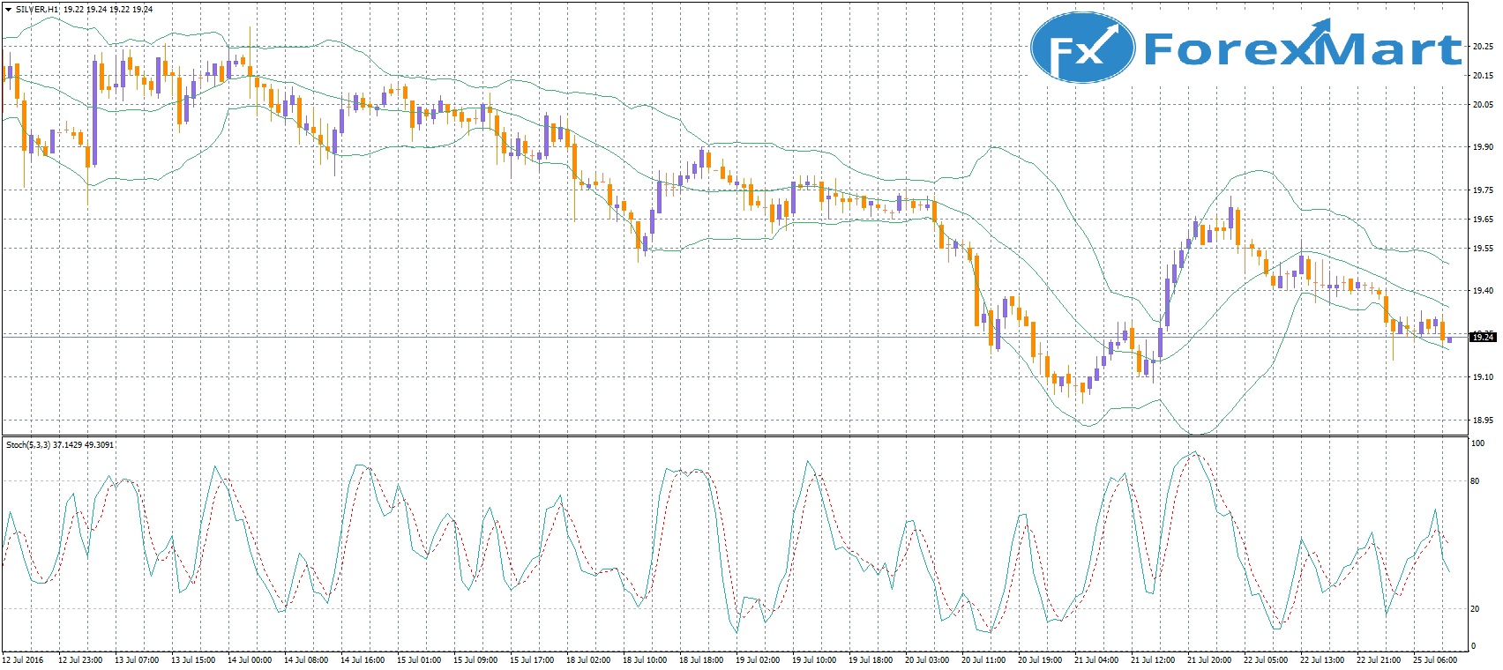
Task: Click the 19.55 price axis label
Action: (1483, 249)
